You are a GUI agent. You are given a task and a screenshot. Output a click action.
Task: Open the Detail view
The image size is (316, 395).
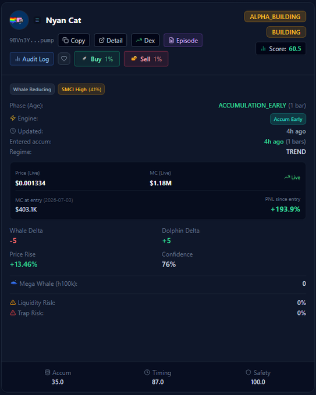(x=111, y=40)
